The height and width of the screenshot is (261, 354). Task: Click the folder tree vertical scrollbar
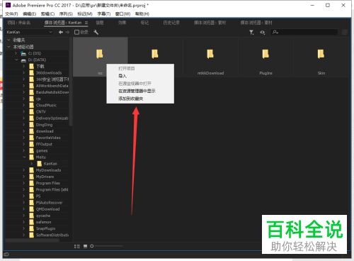tap(71, 82)
